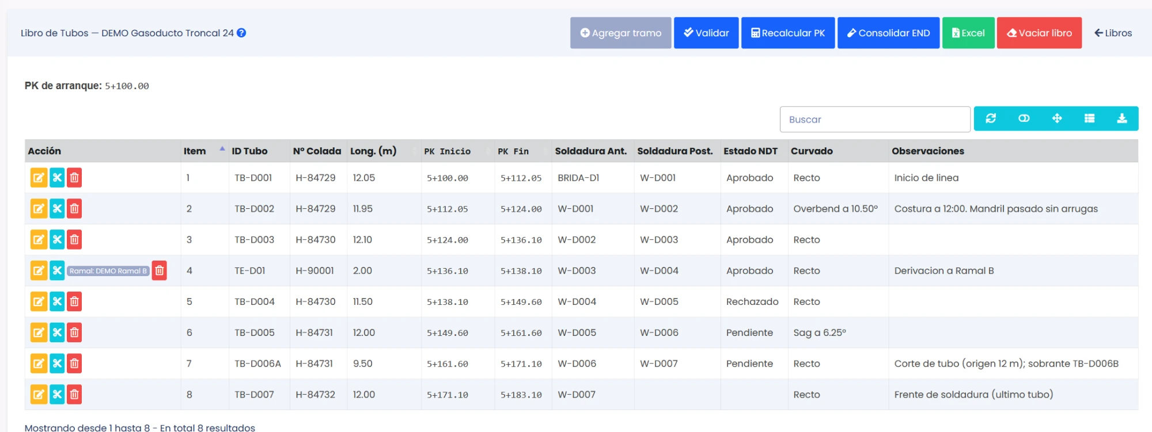Cut tube TB-D004 with scissors icon

(57, 301)
